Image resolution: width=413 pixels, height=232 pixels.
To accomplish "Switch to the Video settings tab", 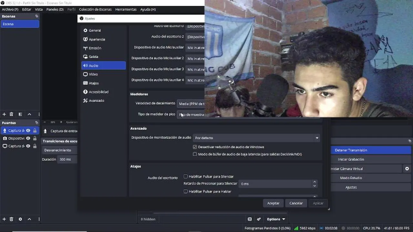I will (x=104, y=74).
